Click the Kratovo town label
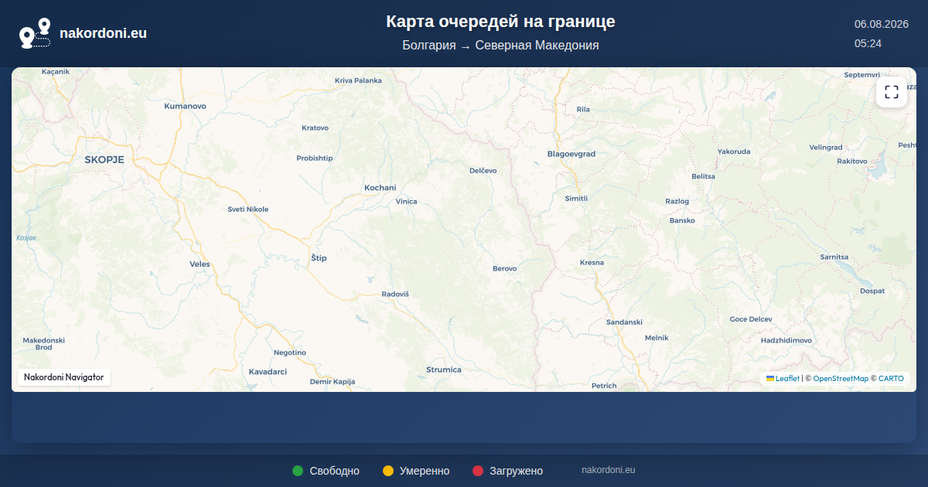928x487 pixels. point(315,128)
